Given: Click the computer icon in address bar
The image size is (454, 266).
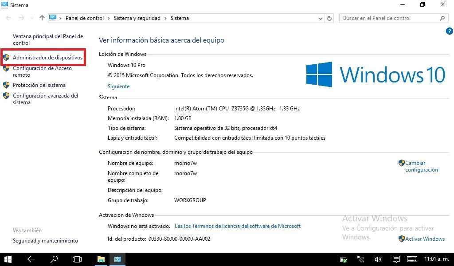Looking at the screenshot, I should coord(53,18).
